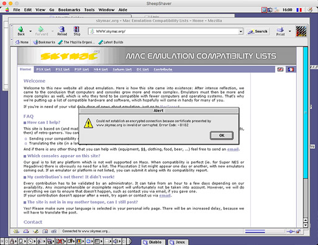
Task: Open the Contribute tab
Action: pos(163,69)
